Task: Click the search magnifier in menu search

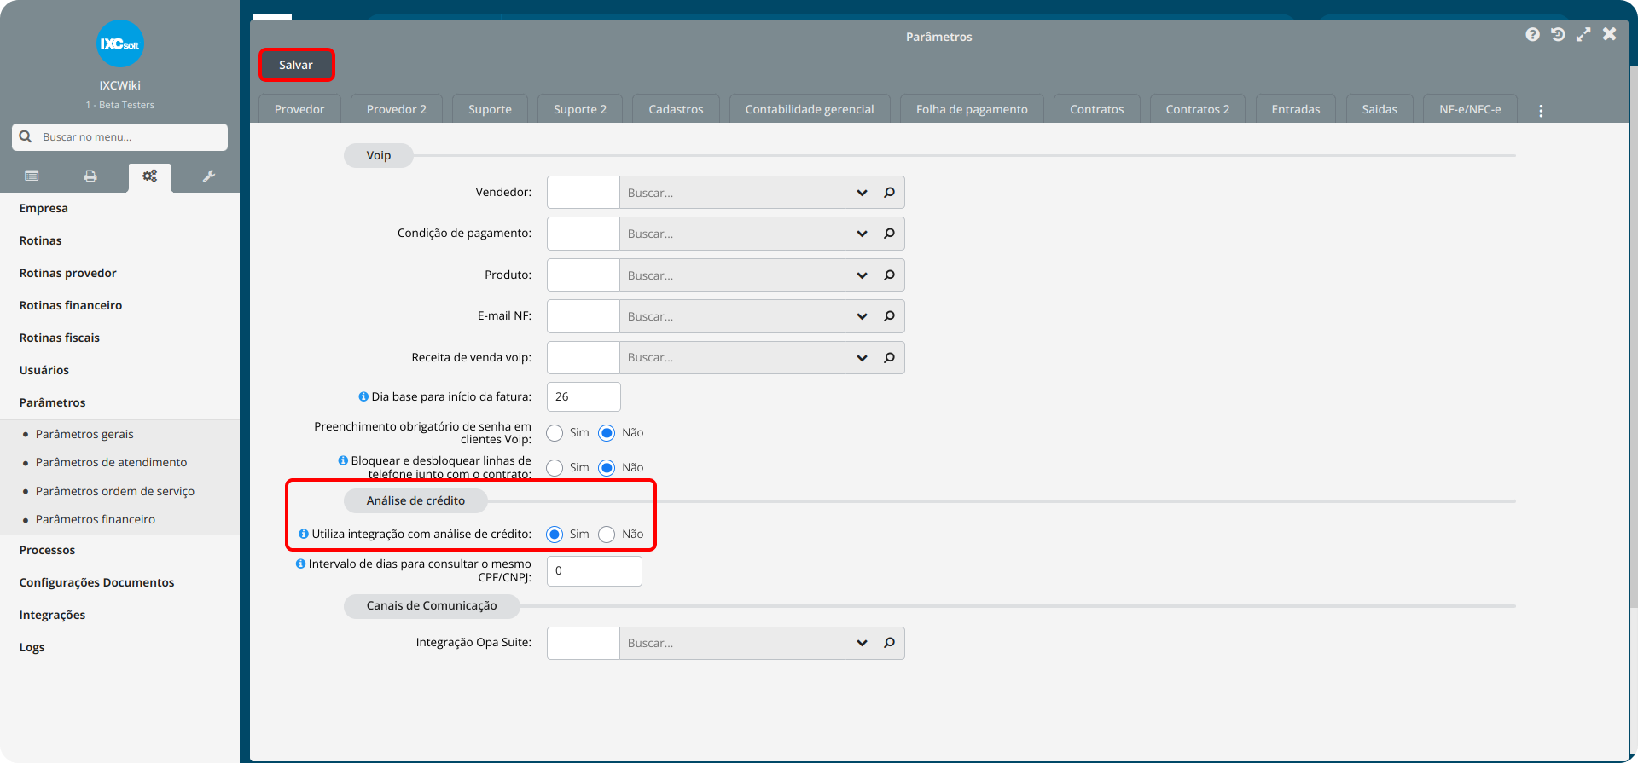Action: click(x=26, y=136)
